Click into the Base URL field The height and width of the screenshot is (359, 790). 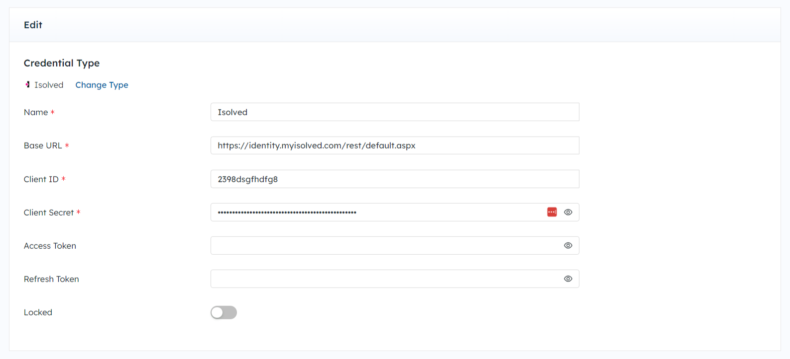coord(395,145)
